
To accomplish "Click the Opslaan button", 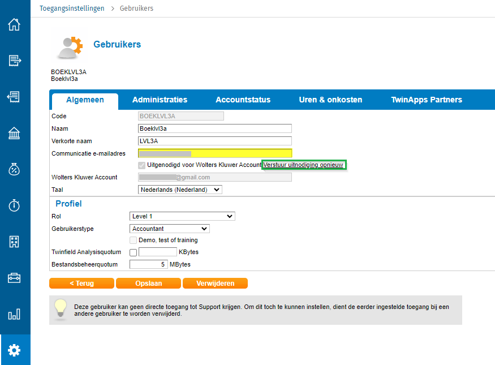I will 149,283.
